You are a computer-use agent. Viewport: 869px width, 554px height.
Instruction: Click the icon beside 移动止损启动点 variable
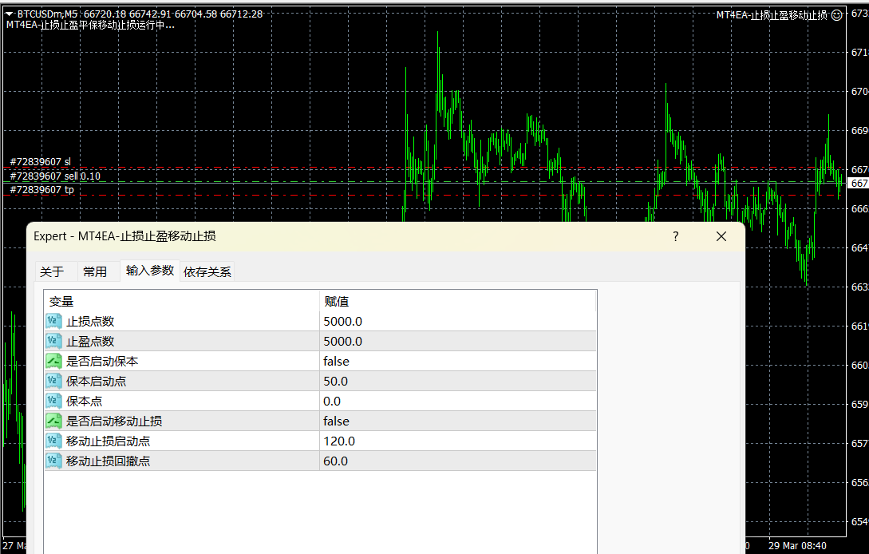tap(53, 441)
